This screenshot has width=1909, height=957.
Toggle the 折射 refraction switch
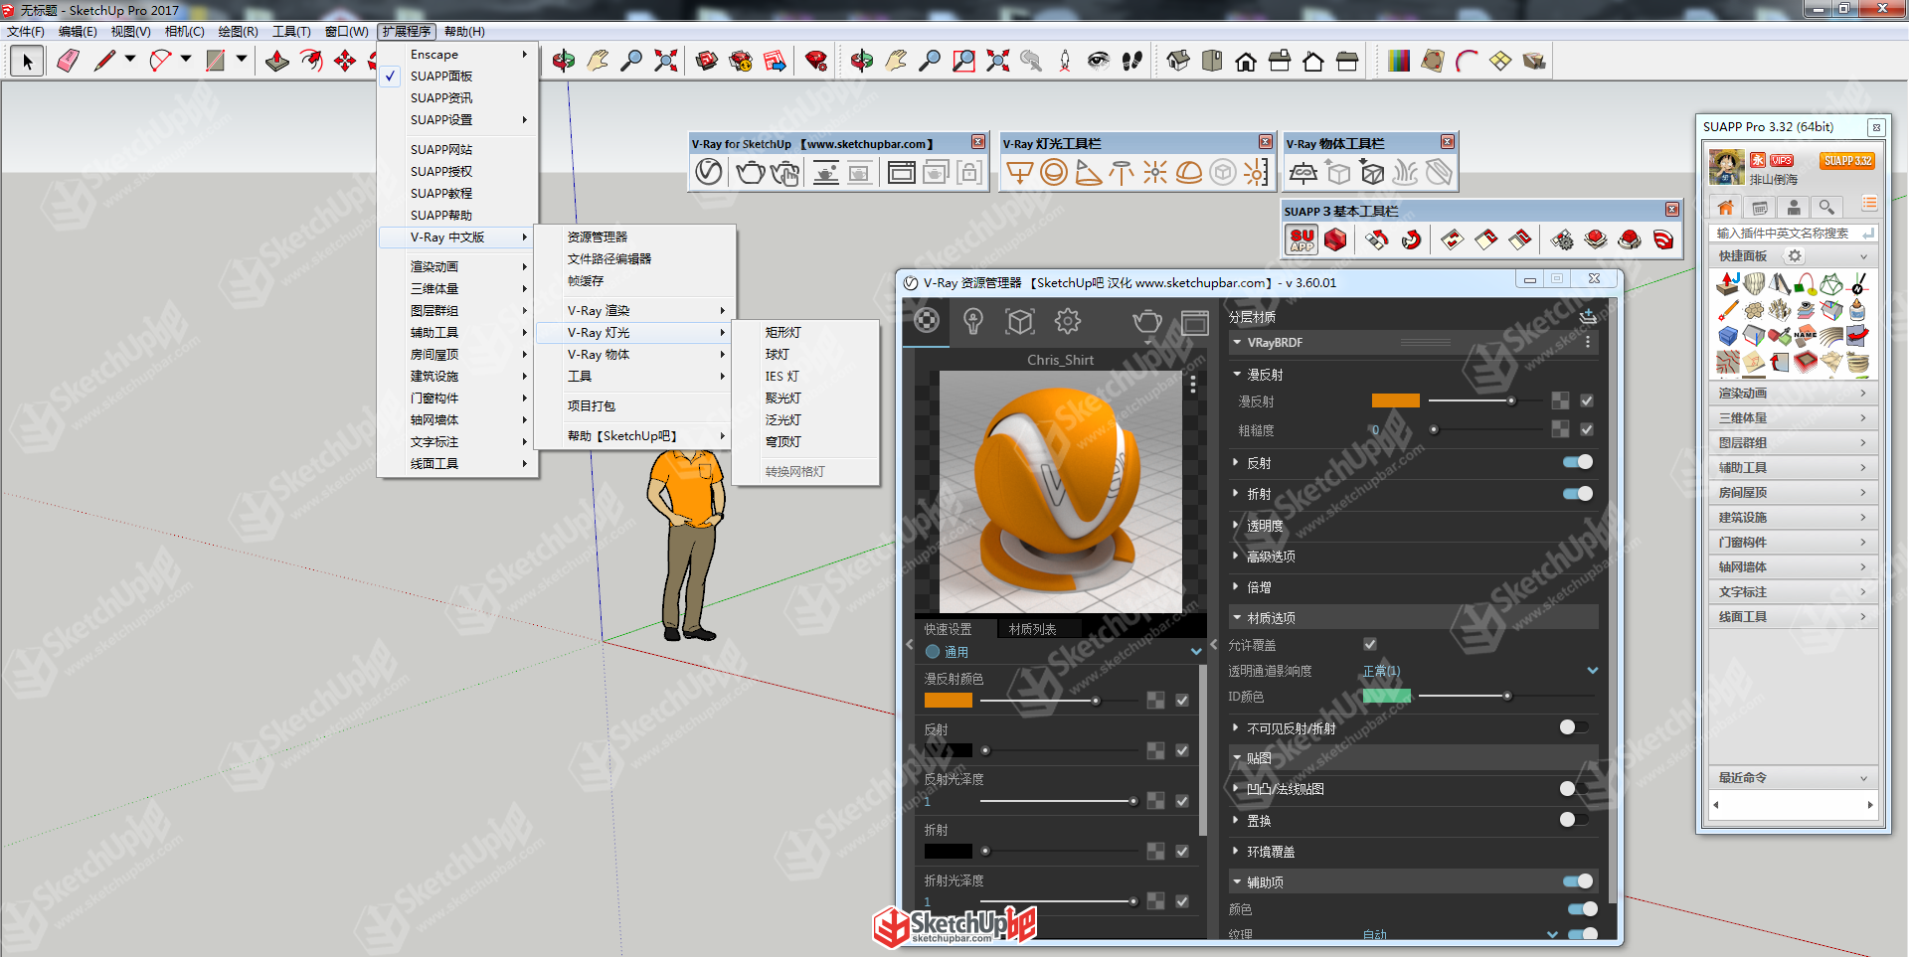1578,494
